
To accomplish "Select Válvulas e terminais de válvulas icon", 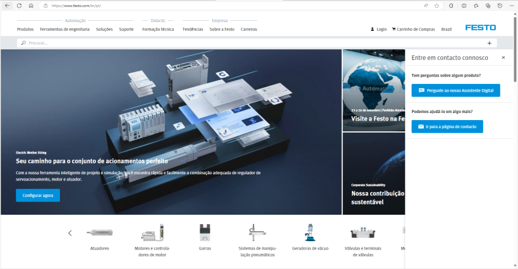I will [363, 233].
